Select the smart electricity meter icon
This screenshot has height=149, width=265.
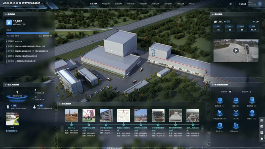tap(252, 101)
